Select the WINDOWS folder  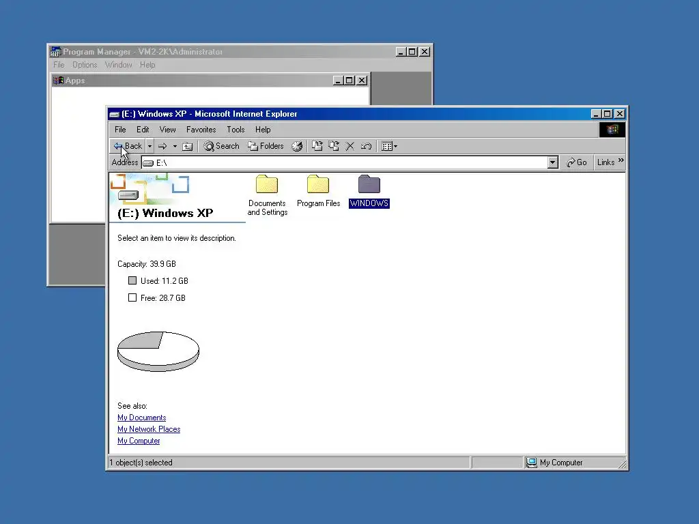pyautogui.click(x=369, y=192)
